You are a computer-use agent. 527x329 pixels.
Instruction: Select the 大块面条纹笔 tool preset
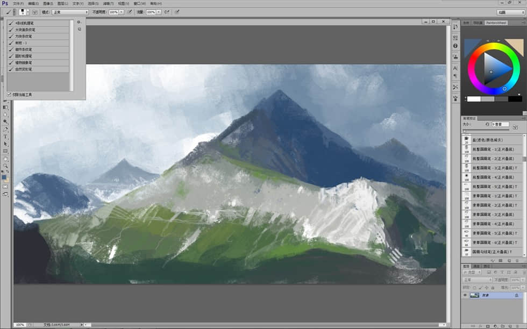(x=38, y=30)
